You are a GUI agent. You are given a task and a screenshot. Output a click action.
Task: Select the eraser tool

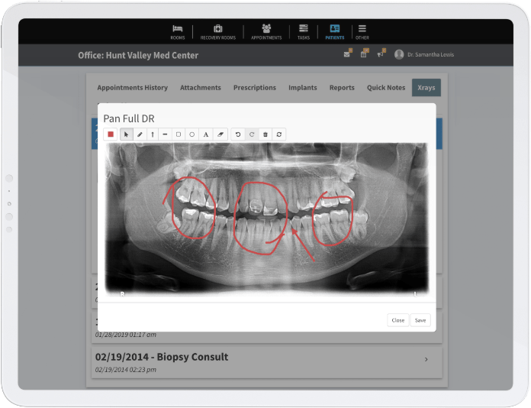(220, 134)
